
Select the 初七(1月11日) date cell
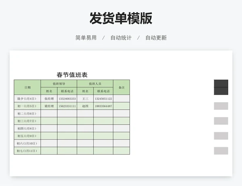click(x=27, y=151)
